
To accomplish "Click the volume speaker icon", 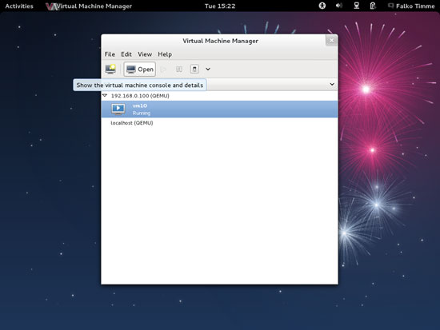I will (x=339, y=6).
